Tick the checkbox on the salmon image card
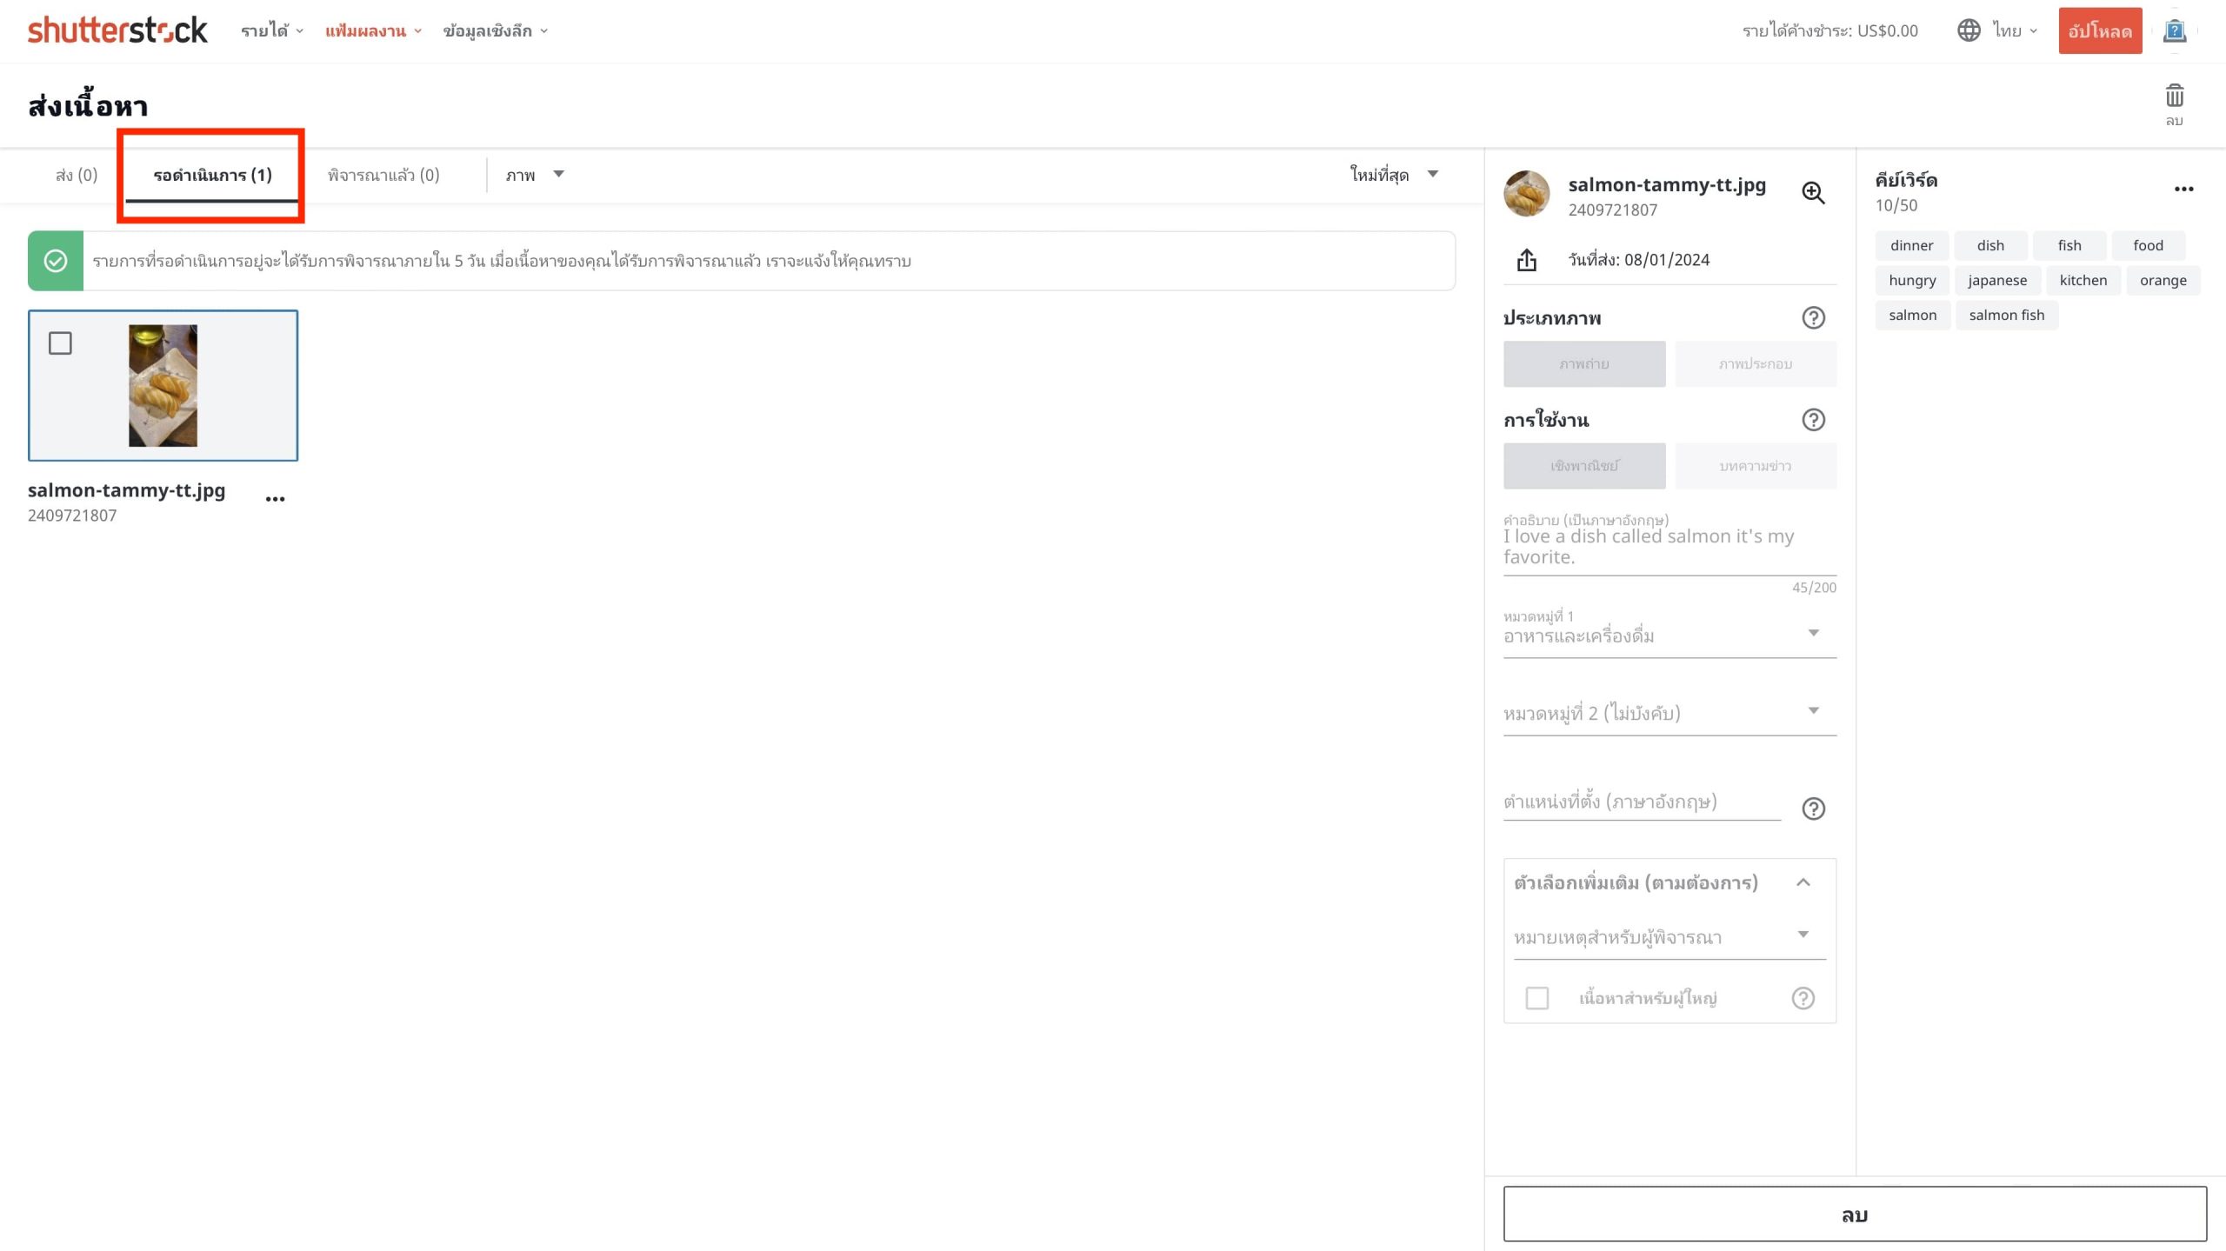Viewport: 2226px width, 1251px height. coord(60,343)
